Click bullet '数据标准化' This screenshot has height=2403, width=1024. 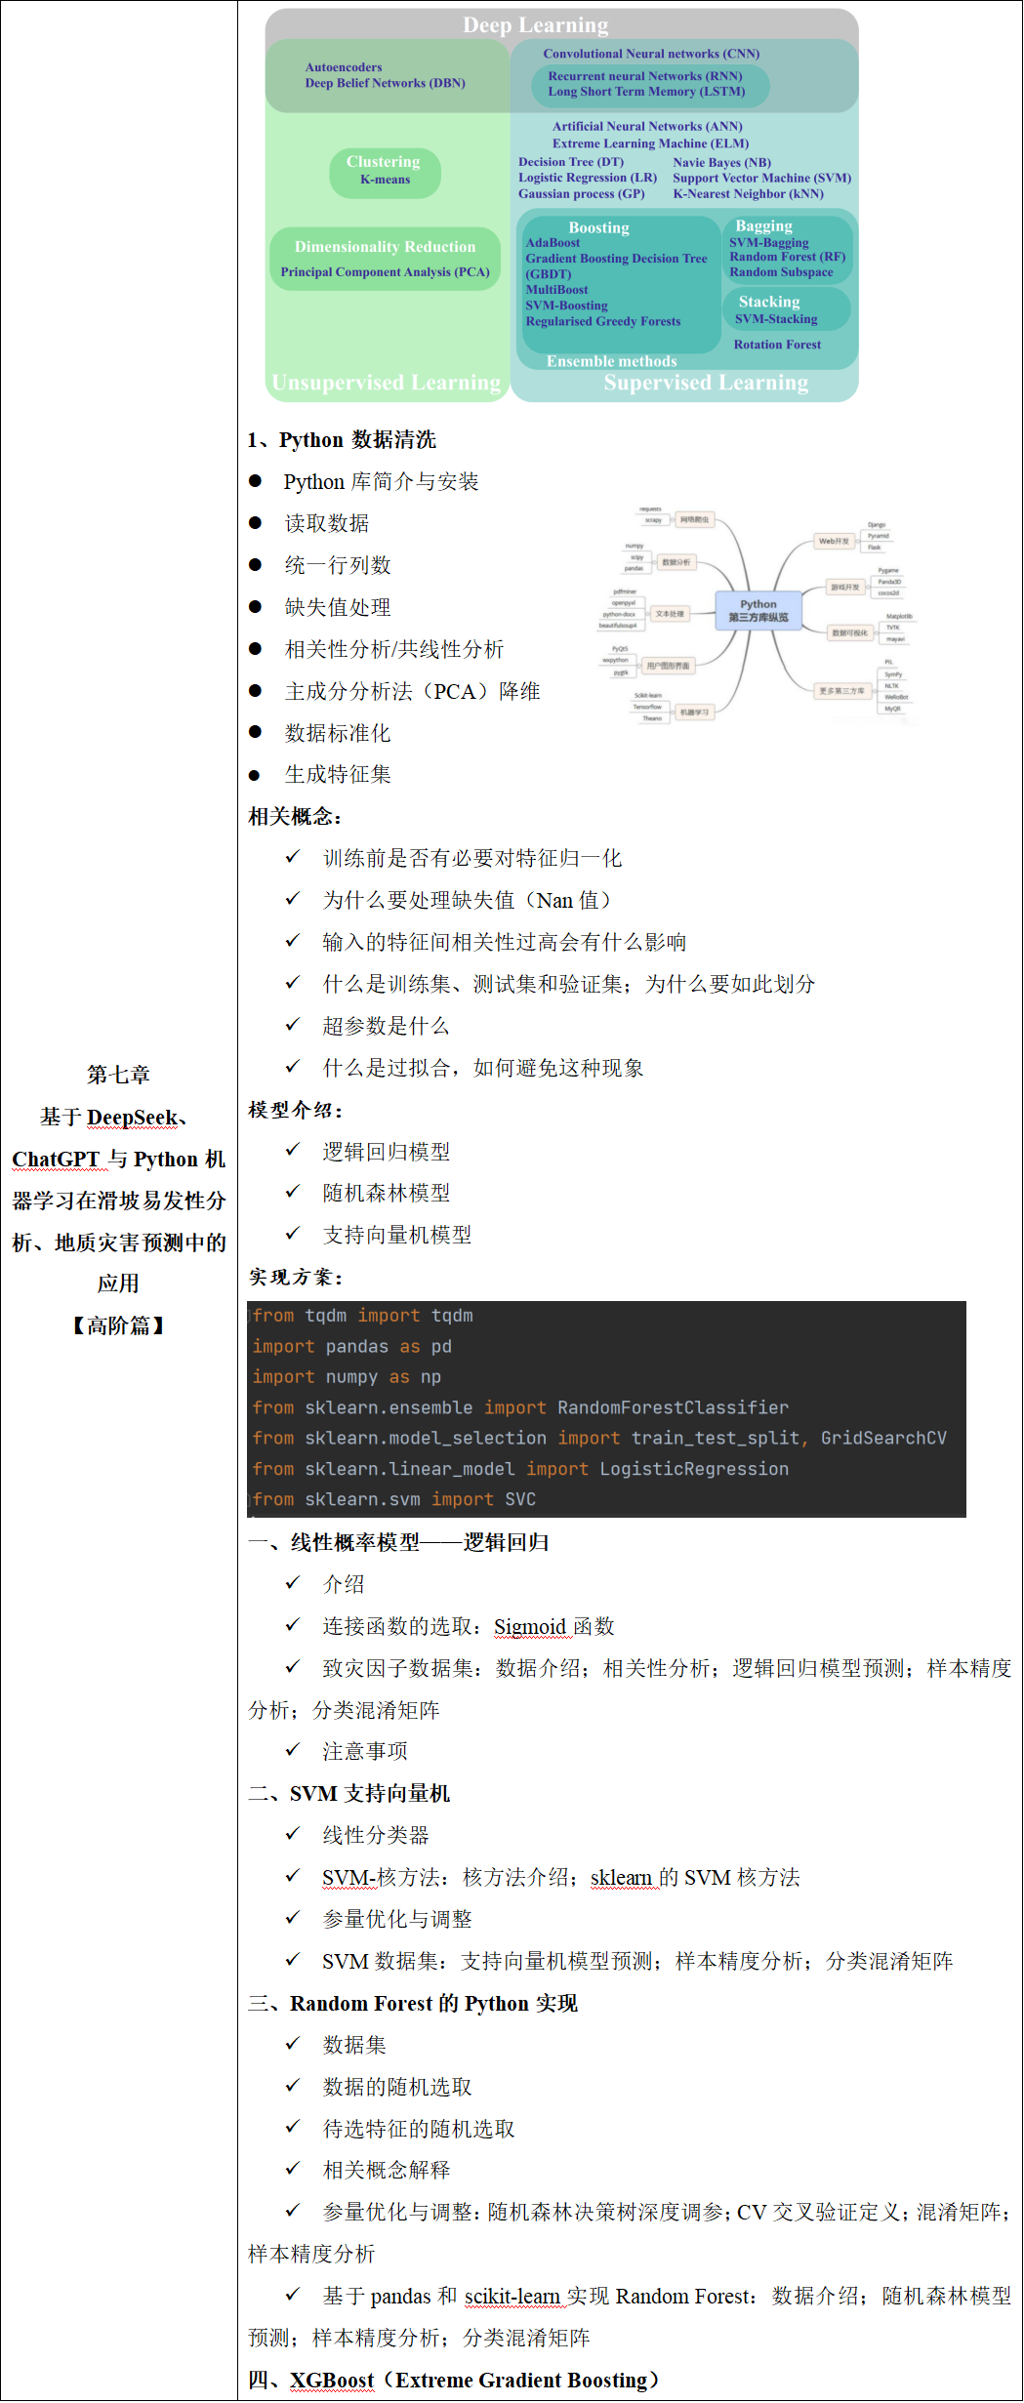pos(337,733)
